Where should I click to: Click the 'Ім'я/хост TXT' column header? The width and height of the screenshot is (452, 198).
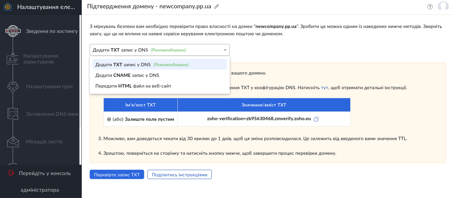[140, 105]
